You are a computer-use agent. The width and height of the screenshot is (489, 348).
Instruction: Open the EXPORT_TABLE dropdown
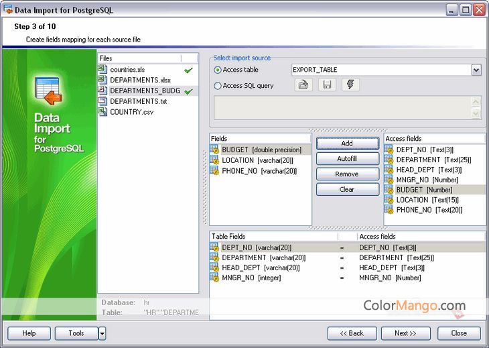coord(476,70)
